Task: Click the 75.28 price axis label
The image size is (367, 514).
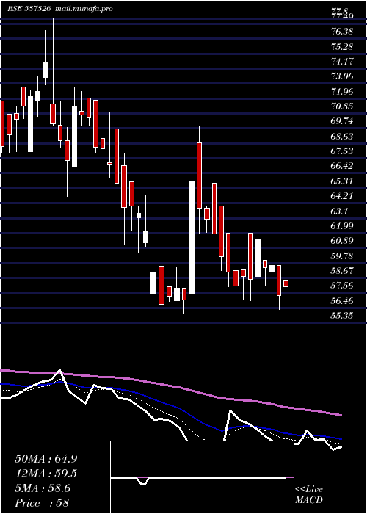Action: pyautogui.click(x=342, y=46)
